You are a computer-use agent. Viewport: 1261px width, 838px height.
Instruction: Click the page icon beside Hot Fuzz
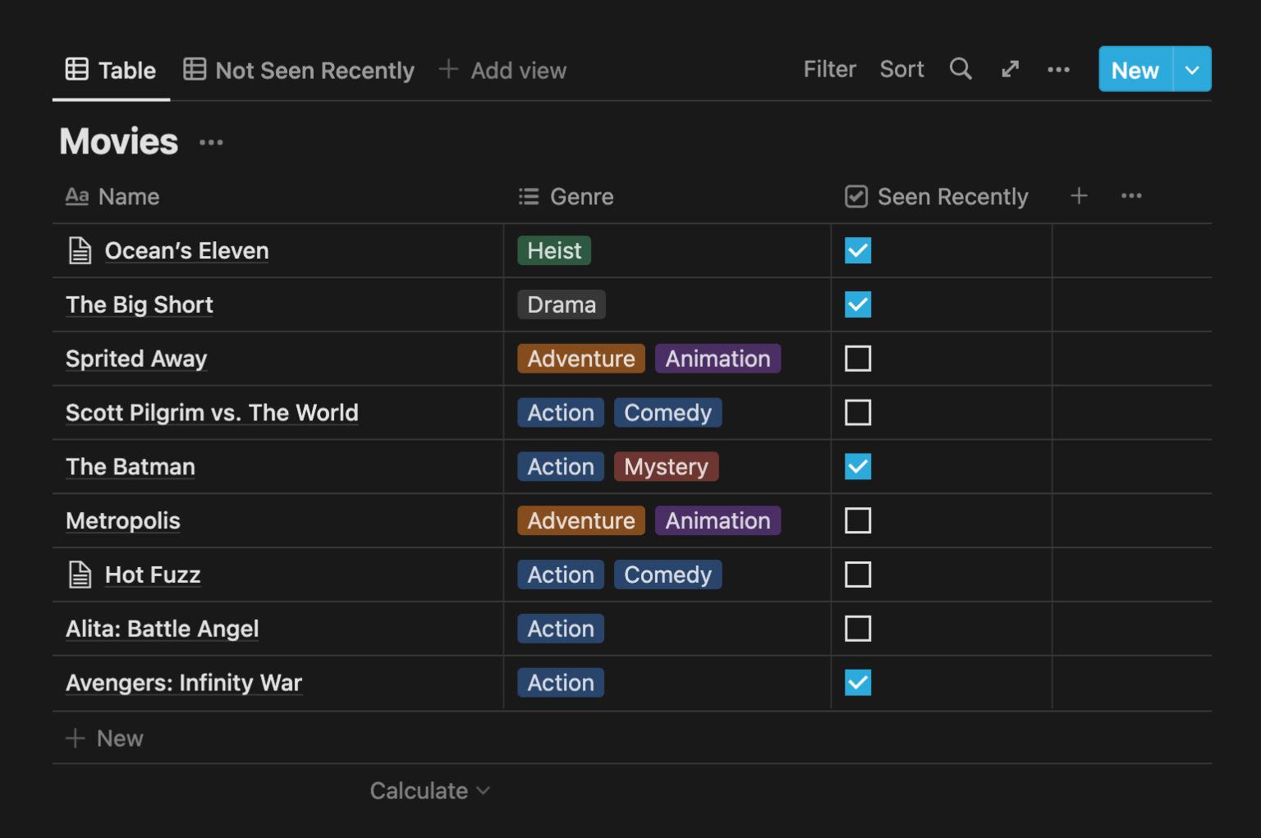pos(80,575)
